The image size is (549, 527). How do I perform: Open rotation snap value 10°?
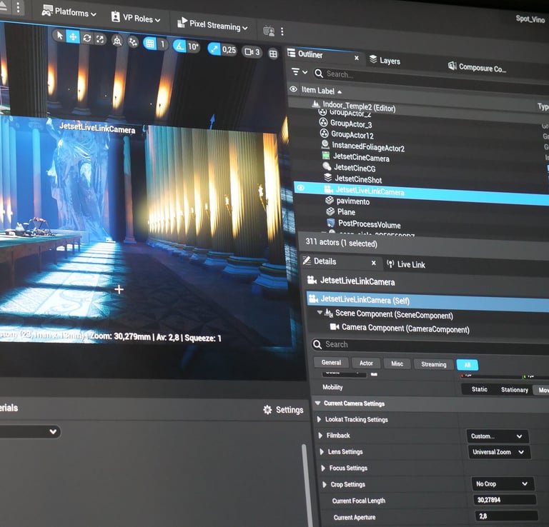pos(193,46)
